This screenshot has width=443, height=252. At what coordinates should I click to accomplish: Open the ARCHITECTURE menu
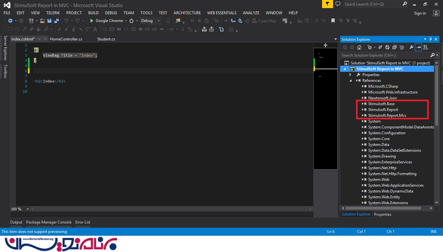tap(187, 13)
